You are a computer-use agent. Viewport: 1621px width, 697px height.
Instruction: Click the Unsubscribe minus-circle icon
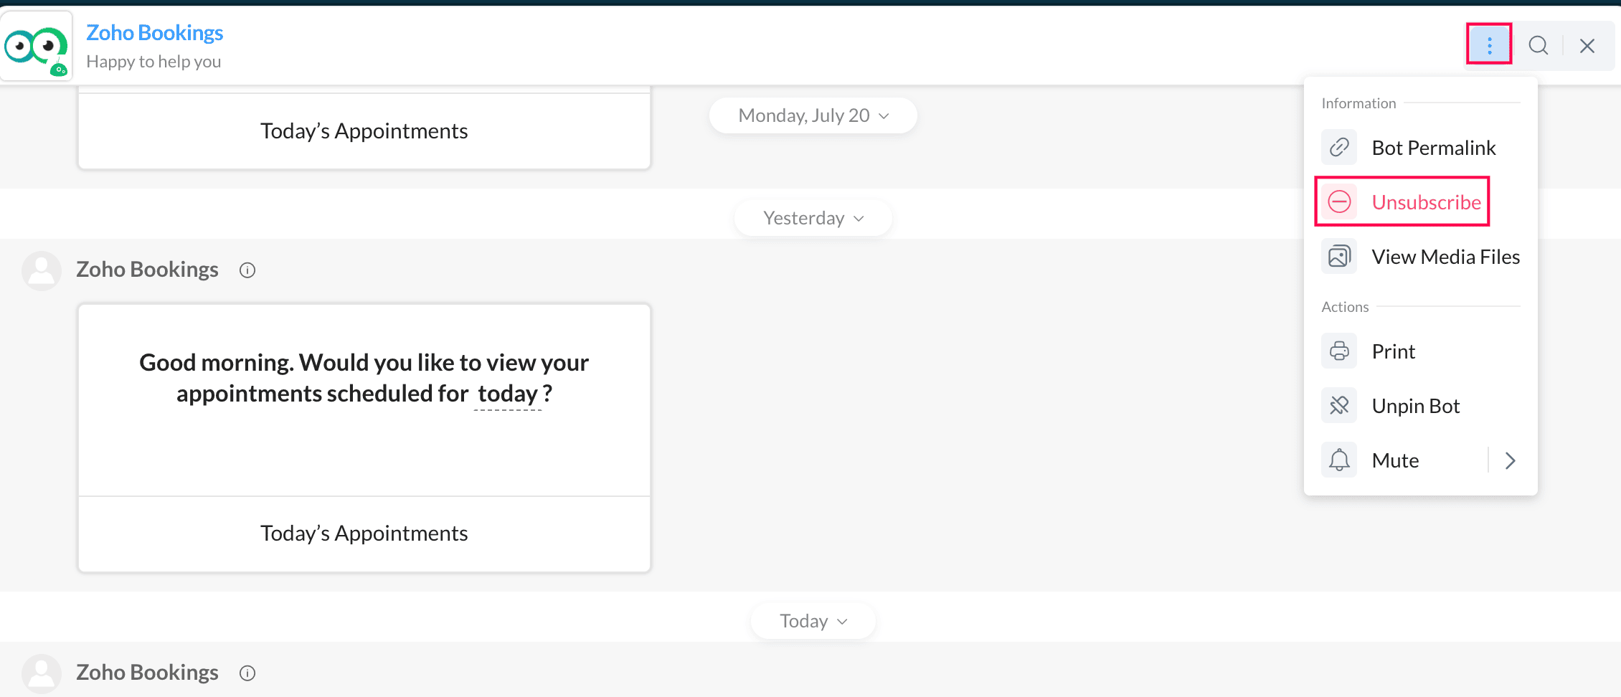tap(1339, 202)
